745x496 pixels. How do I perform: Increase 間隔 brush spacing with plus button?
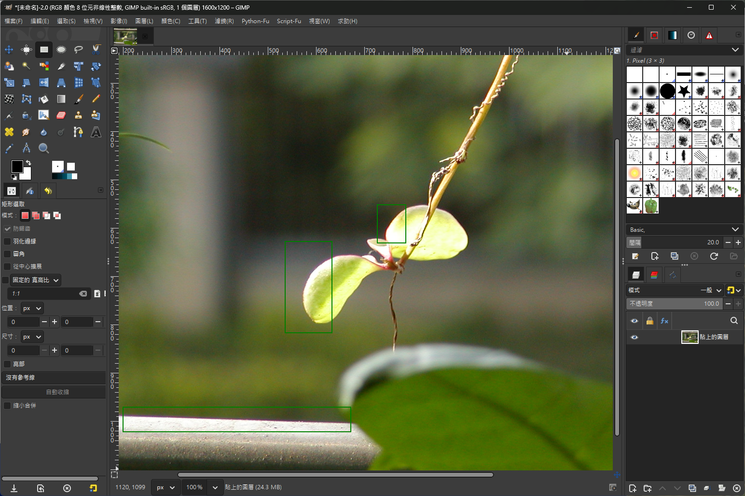click(738, 242)
